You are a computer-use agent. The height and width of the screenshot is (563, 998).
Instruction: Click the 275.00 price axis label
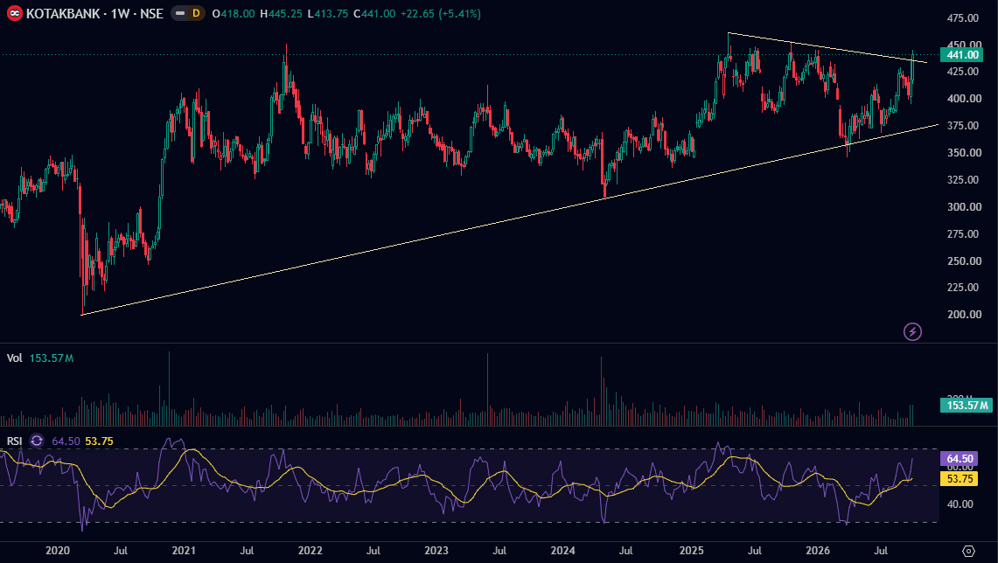(x=962, y=233)
